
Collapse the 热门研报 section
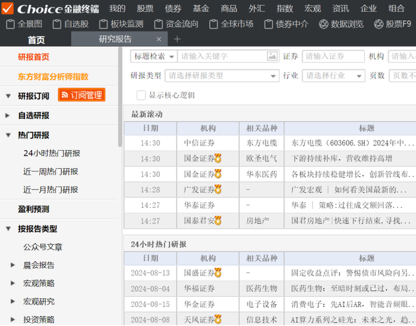pos(8,135)
